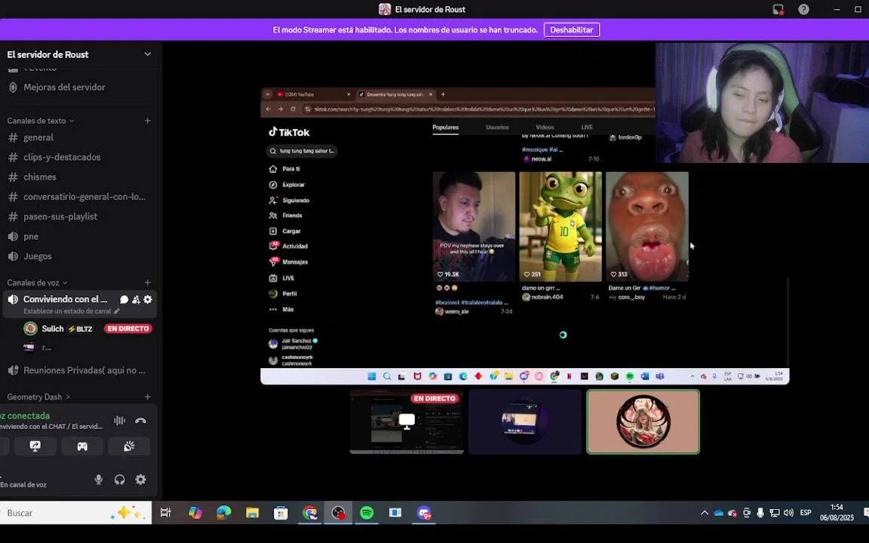Click the LIVE tab in streamed TikTok results
Image resolution: width=869 pixels, height=543 pixels.
[x=587, y=127]
